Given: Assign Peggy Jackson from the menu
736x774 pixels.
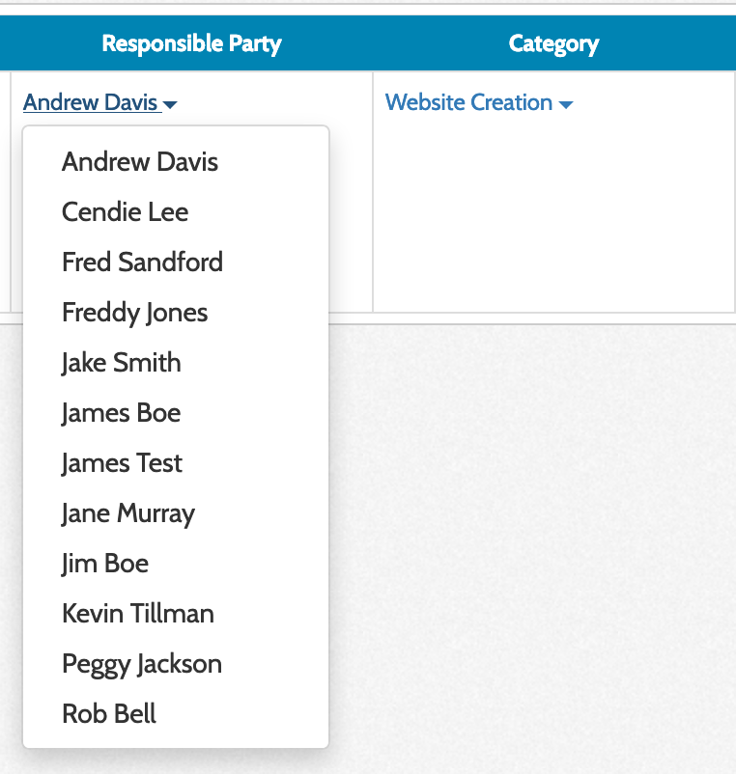Looking at the screenshot, I should (142, 664).
